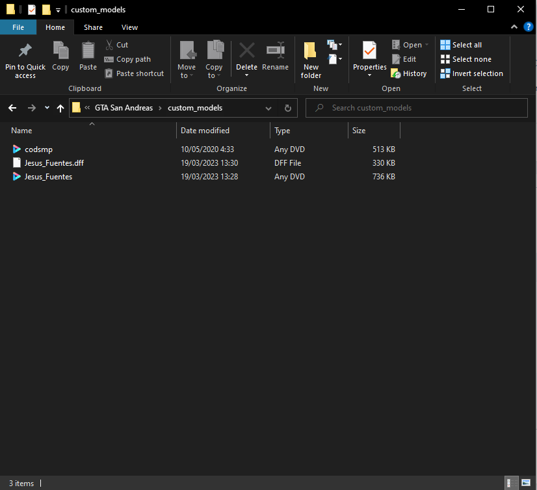Click the 19/03/2023 13:28 date cell
The height and width of the screenshot is (490, 537).
pos(209,177)
